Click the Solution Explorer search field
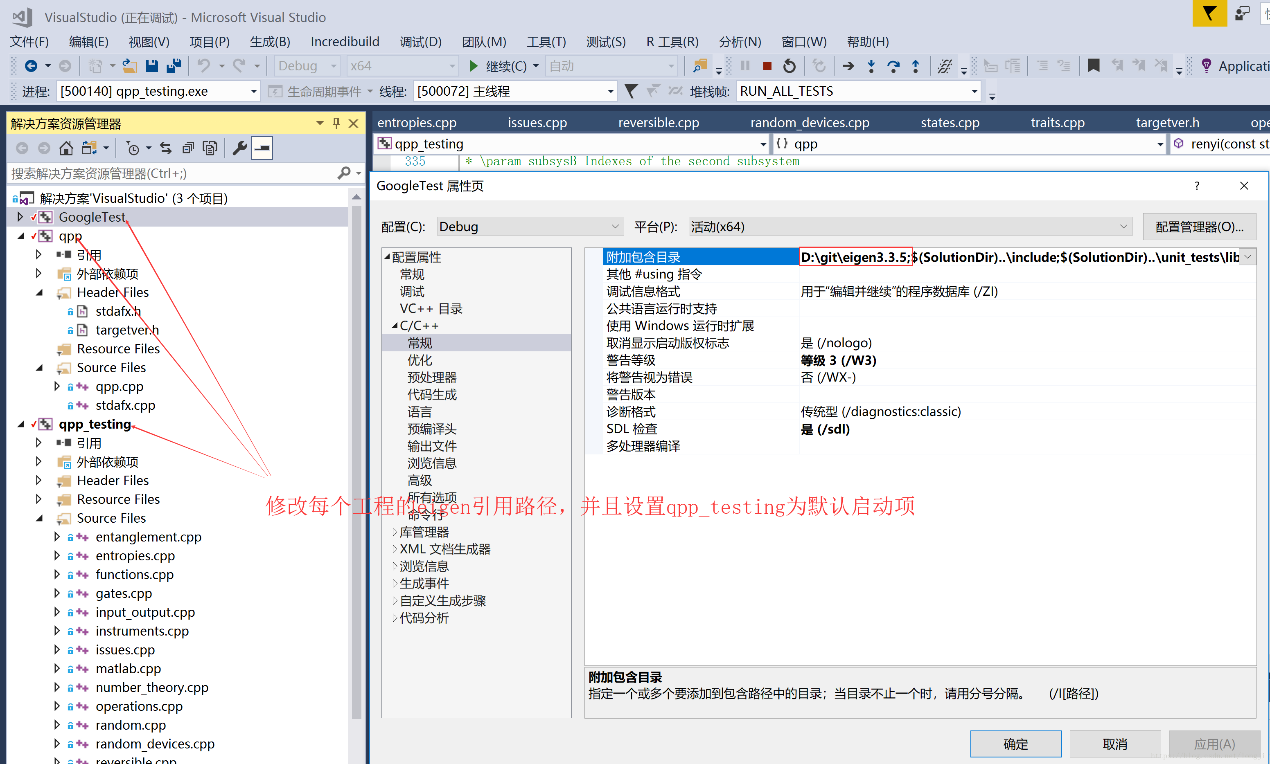Viewport: 1270px width, 764px height. 173,173
